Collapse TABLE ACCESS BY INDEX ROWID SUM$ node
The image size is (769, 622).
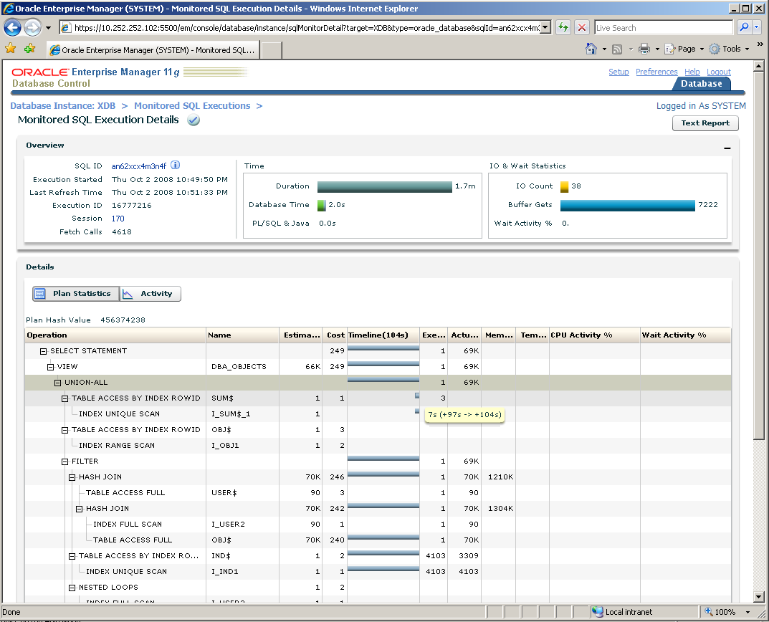coord(65,398)
